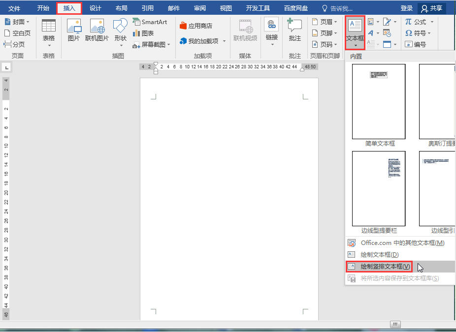The height and width of the screenshot is (332, 456).
Task: Click the signature line icon
Action: (387, 22)
